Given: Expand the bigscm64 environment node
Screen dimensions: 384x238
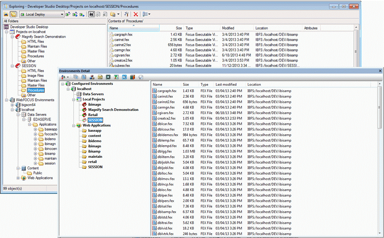Looking at the screenshot, I should coord(12,105).
